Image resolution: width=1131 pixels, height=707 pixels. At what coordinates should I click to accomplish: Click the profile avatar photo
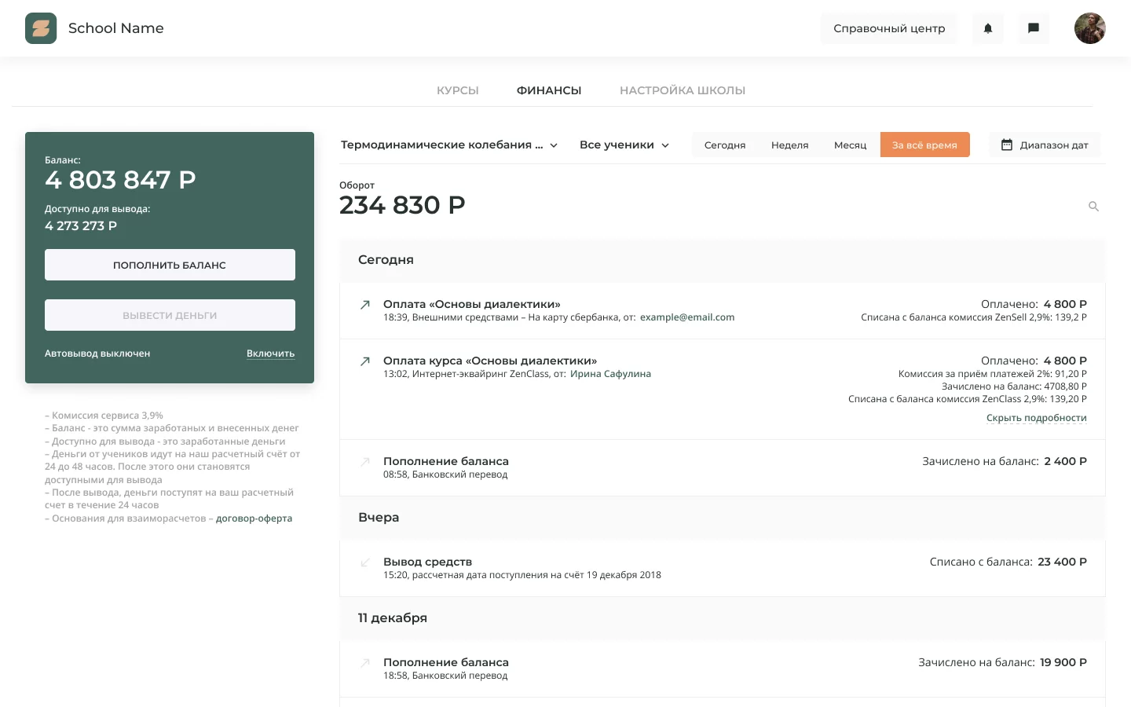(1090, 28)
